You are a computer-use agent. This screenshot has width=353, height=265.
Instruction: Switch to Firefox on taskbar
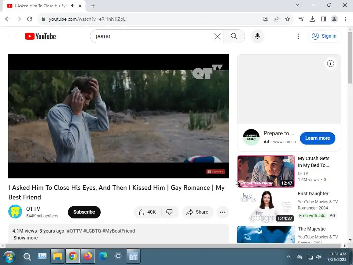88,256
